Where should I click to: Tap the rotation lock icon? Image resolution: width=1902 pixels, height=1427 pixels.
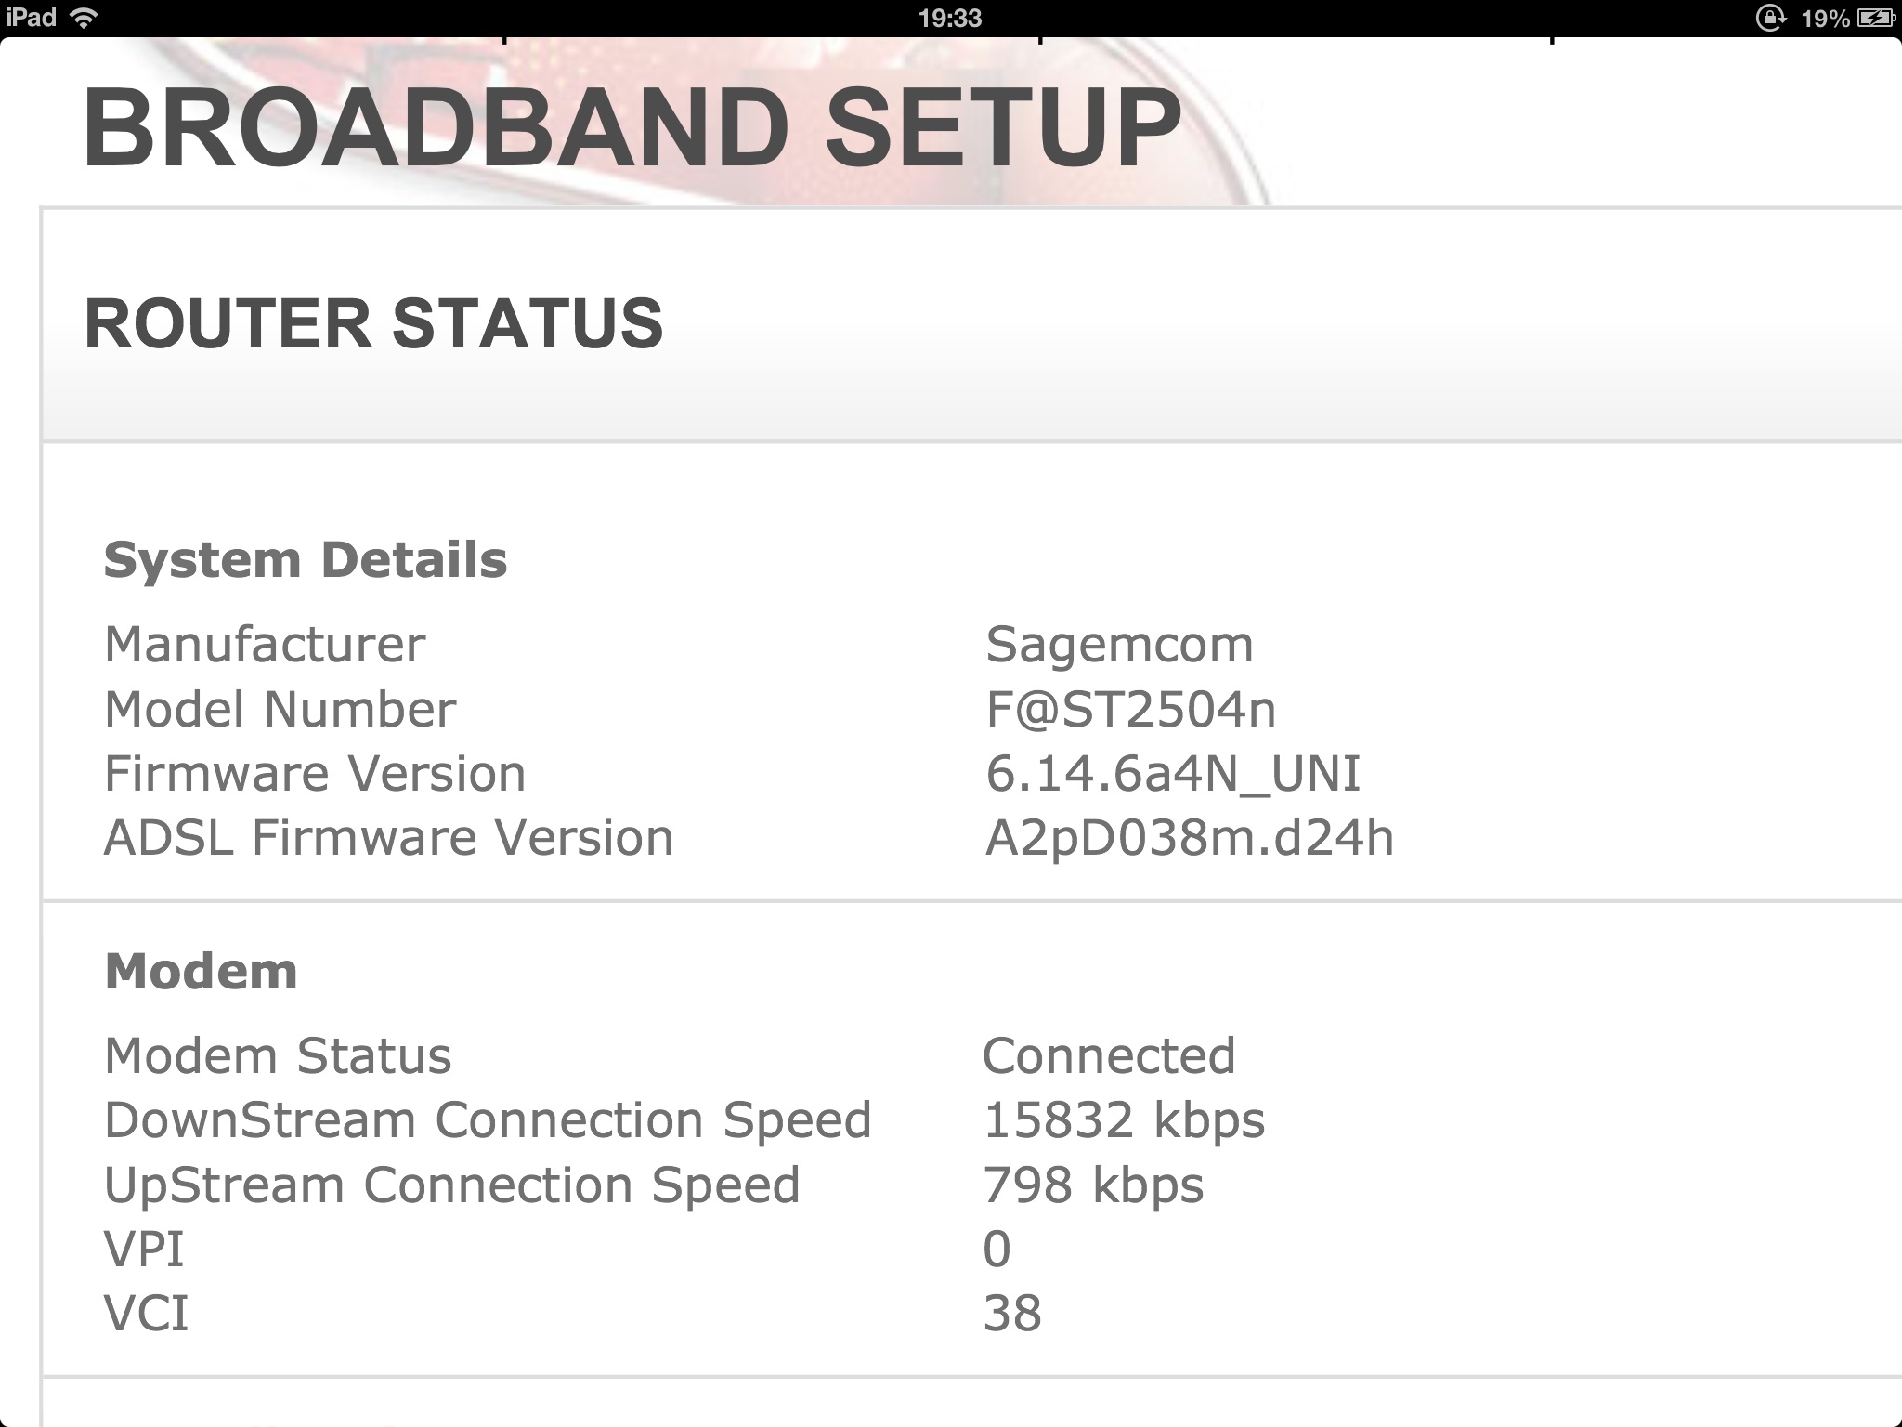point(1770,18)
